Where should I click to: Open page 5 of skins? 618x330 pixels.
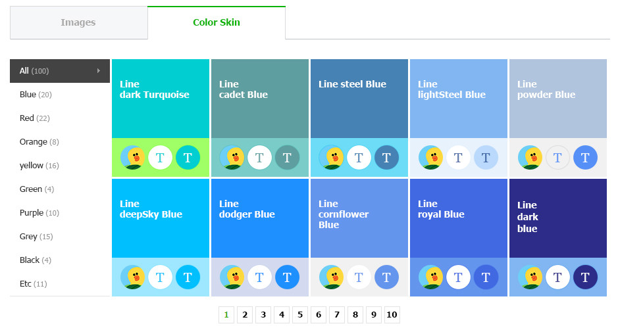coord(300,315)
